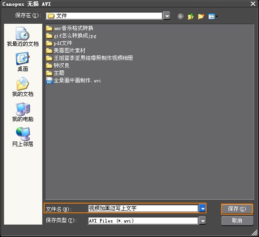Open 网上邻居 location

(x=23, y=137)
